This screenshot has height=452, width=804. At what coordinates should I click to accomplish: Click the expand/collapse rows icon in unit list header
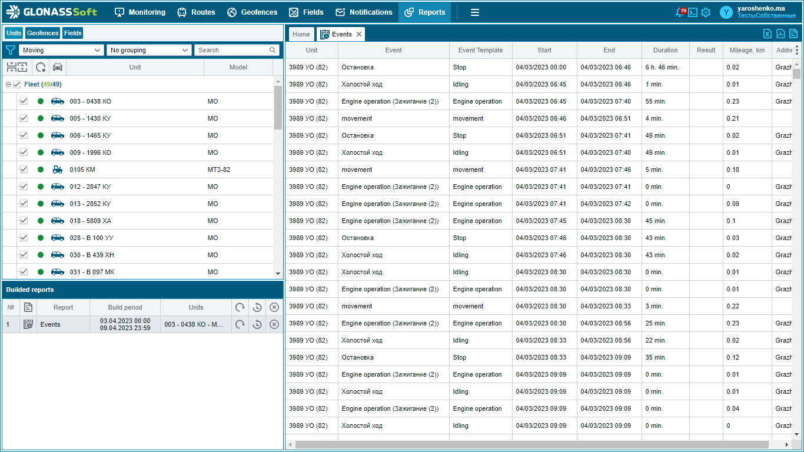click(x=16, y=67)
